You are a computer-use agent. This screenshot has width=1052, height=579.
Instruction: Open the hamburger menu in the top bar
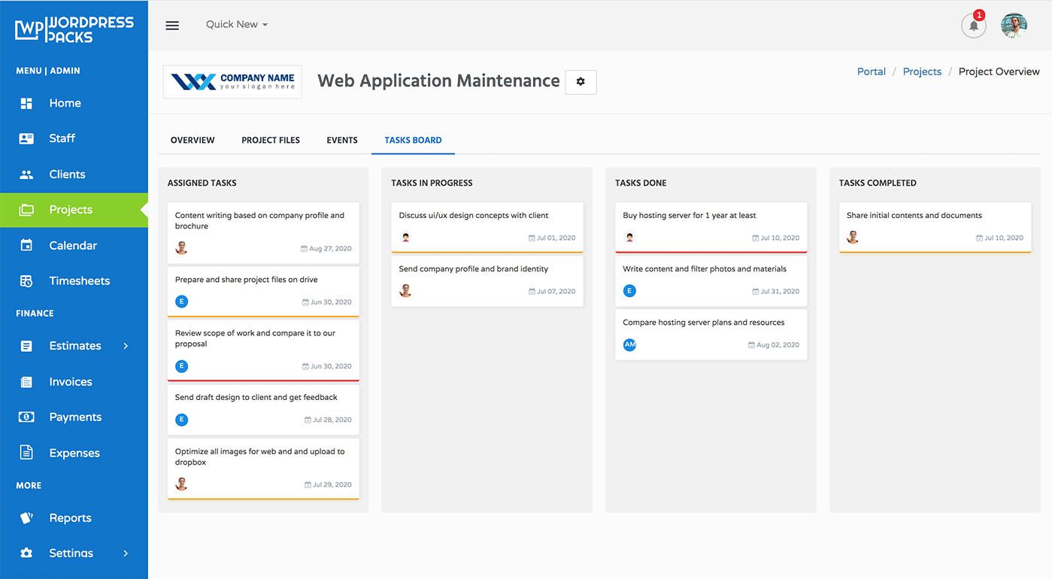(171, 25)
